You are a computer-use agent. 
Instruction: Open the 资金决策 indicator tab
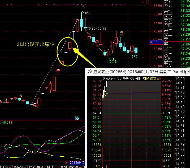point(20,166)
